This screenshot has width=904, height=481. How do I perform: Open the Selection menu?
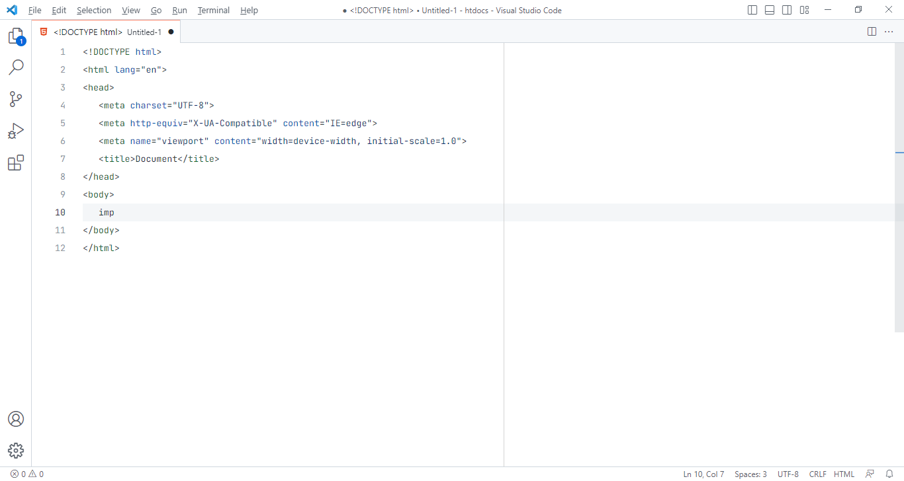point(94,10)
